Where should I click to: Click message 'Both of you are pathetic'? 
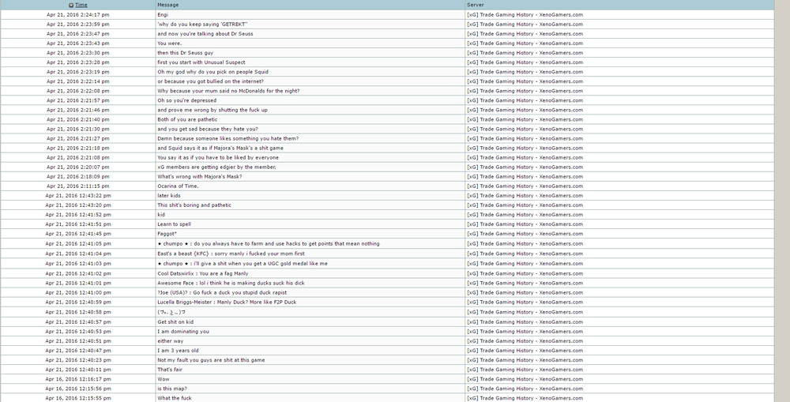[187, 119]
